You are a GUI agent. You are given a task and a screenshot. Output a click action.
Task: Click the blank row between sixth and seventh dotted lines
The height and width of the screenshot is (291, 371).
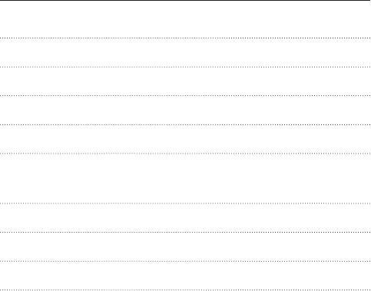[185, 218]
